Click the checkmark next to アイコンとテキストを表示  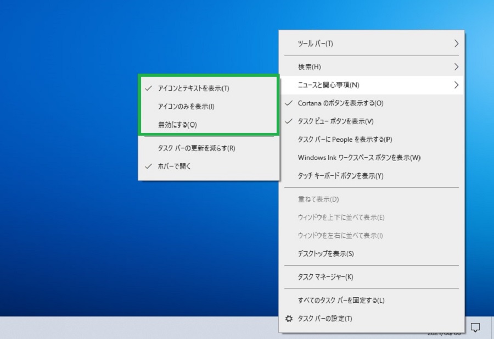click(148, 88)
